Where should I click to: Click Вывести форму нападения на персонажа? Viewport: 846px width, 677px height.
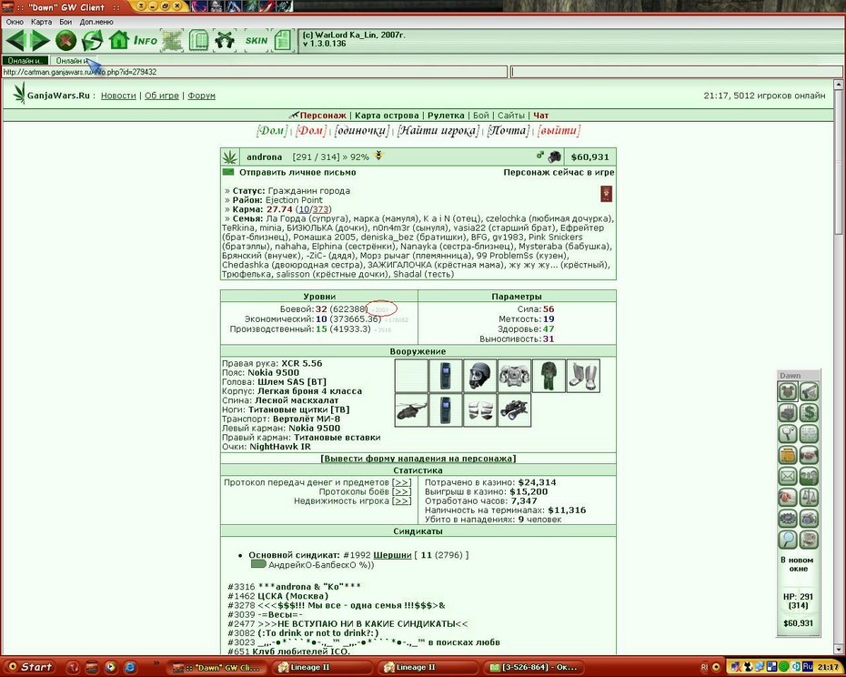click(x=418, y=459)
